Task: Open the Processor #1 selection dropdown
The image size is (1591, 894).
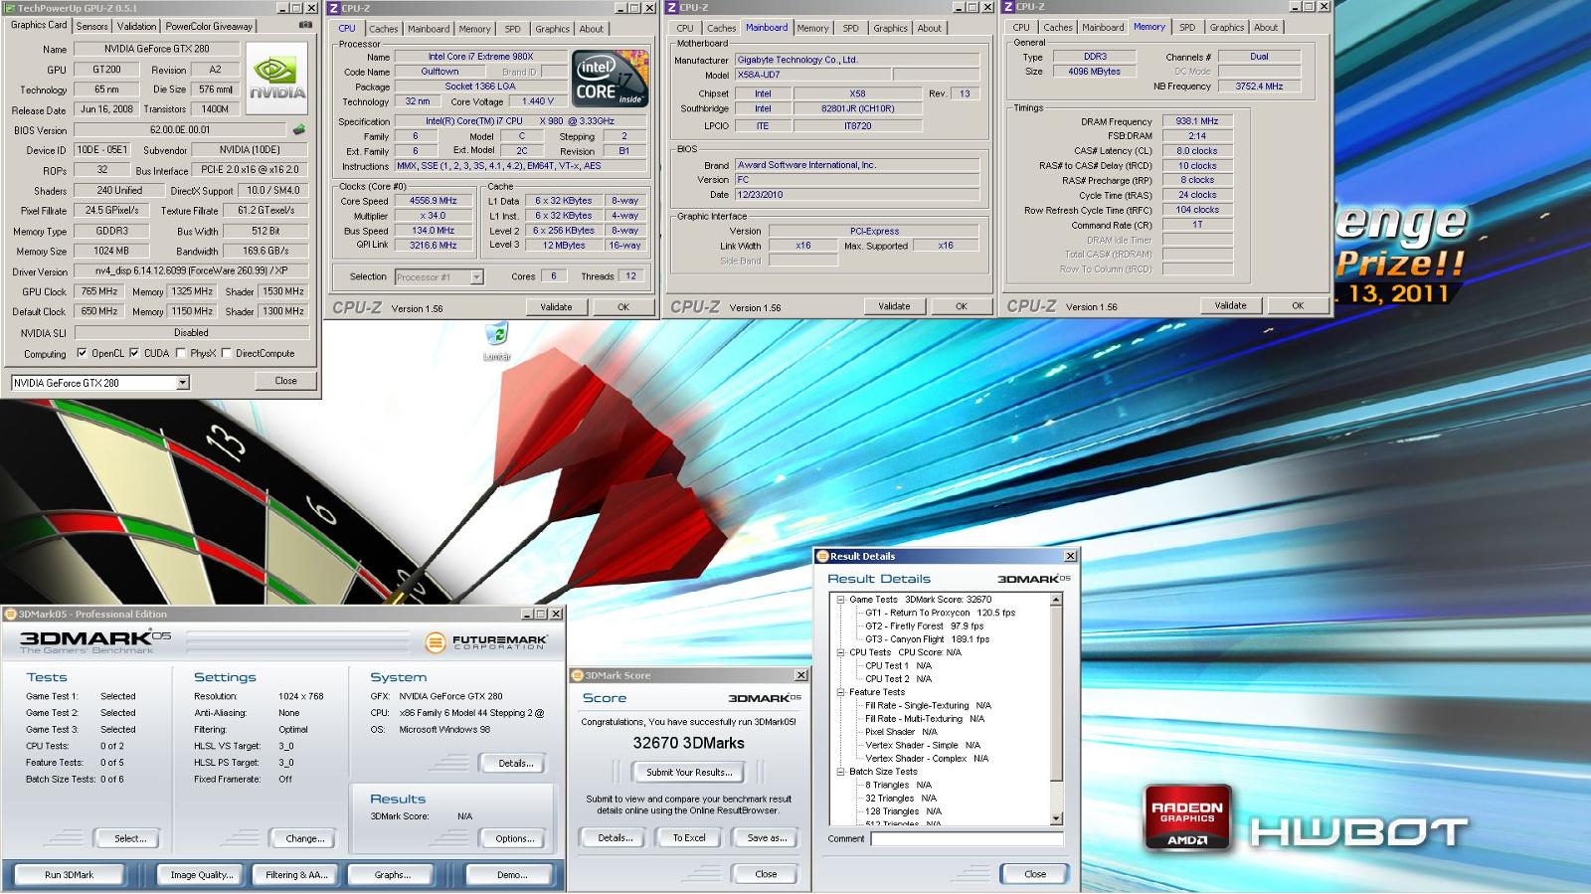Action: (476, 276)
